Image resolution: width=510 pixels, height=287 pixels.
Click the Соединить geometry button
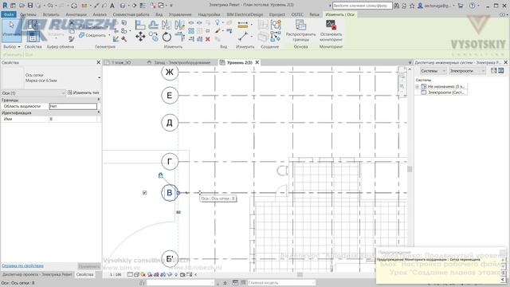coord(92,35)
